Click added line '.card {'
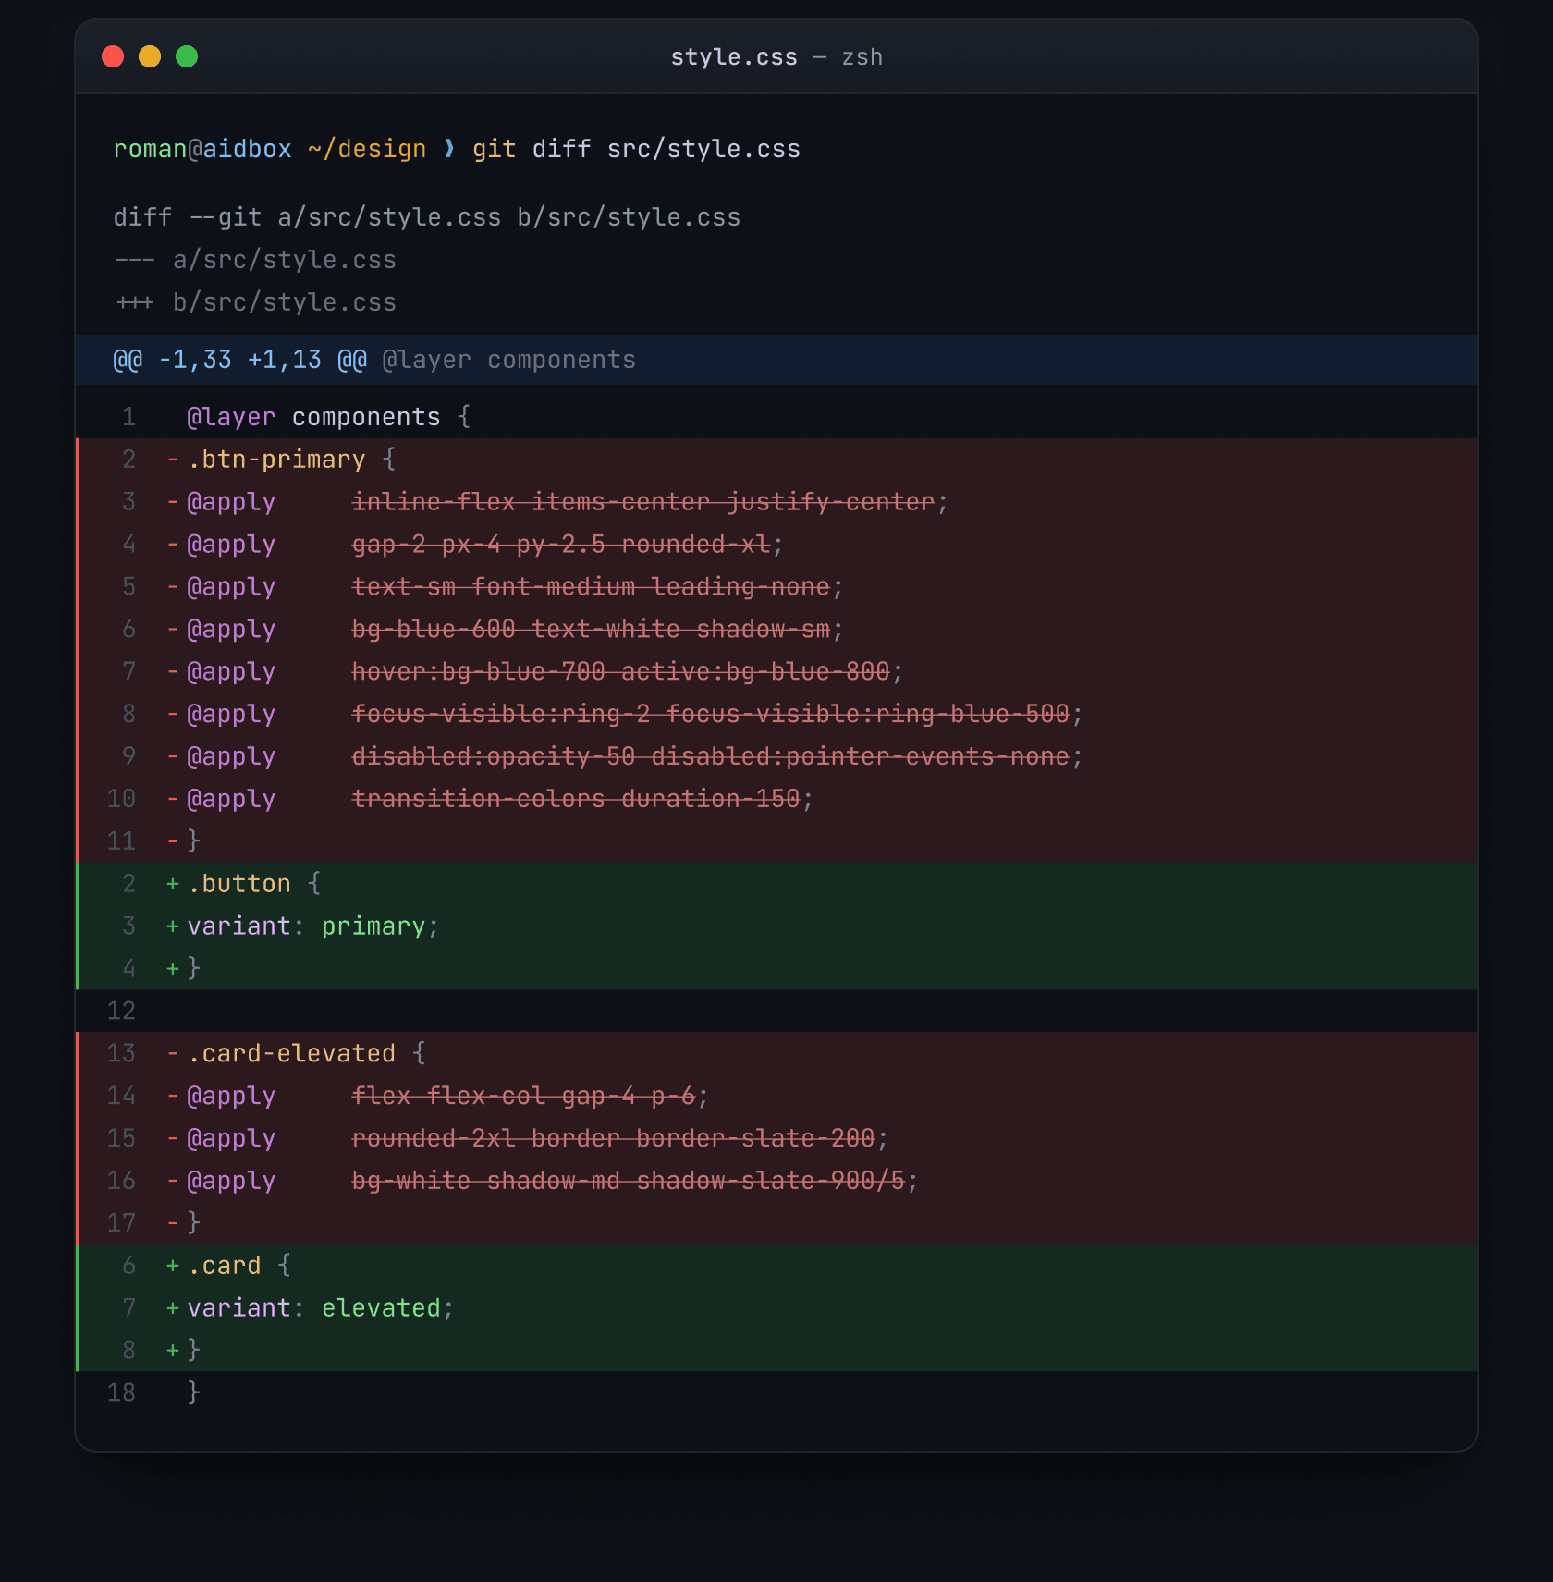 pos(776,1266)
